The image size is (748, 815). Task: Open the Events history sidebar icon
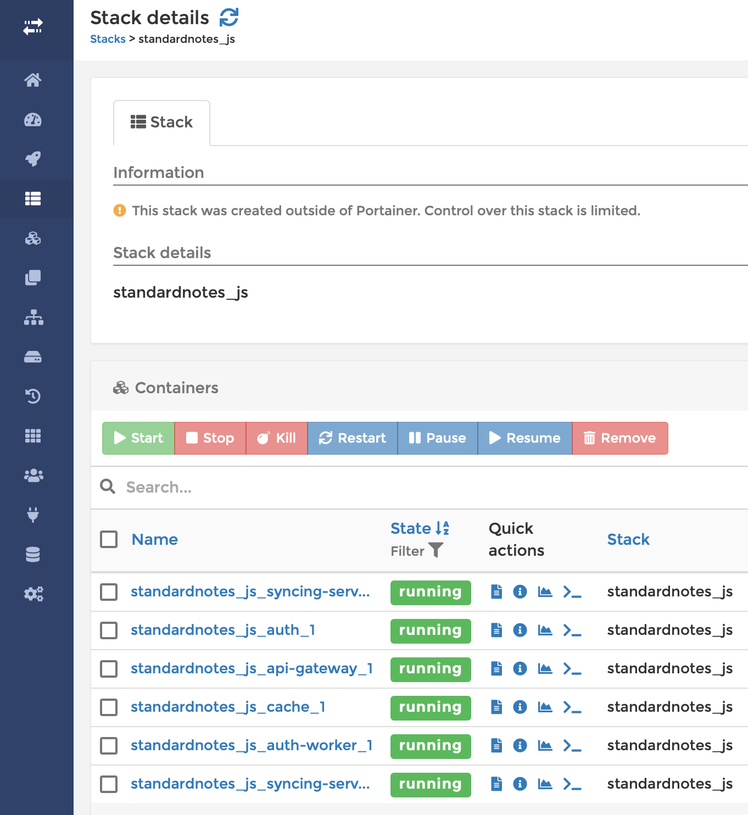click(x=33, y=396)
